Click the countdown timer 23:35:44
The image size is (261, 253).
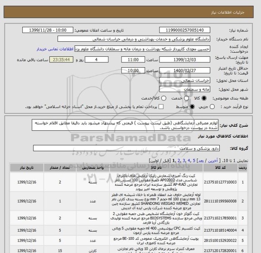[61, 60]
